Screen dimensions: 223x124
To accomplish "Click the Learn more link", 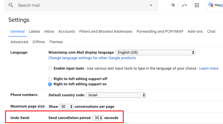I will (x=209, y=68).
